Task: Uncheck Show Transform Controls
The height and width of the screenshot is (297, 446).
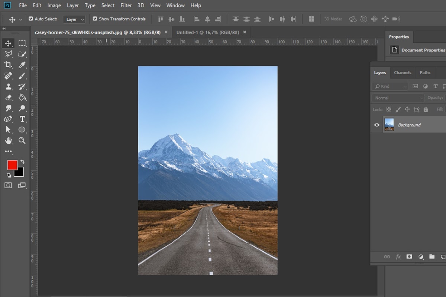Action: (95, 19)
